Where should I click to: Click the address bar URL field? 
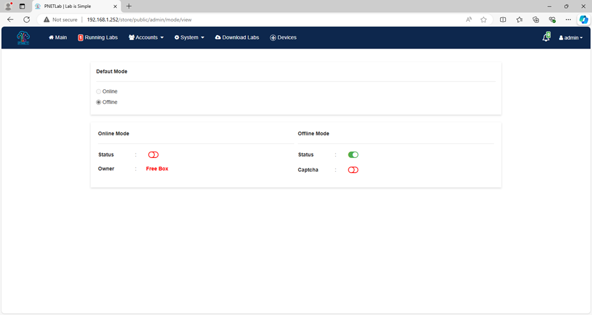pos(249,19)
